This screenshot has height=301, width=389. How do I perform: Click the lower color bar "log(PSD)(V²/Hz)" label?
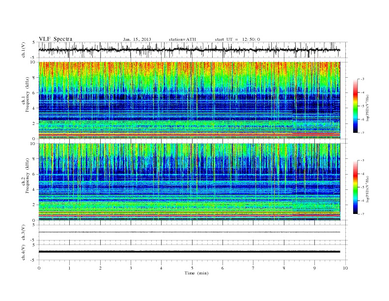click(368, 189)
